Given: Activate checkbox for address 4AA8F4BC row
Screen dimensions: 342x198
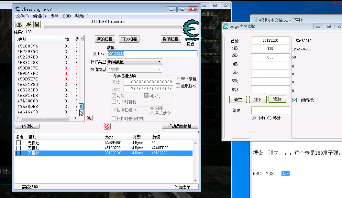Looking at the screenshot, I should 18,143.
